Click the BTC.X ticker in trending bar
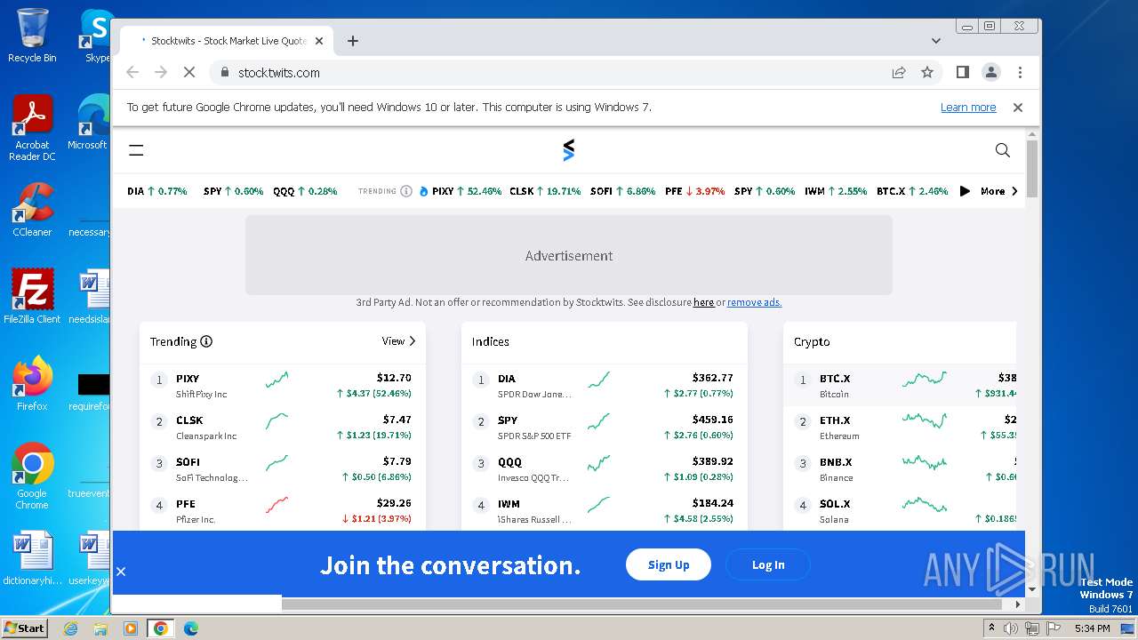 (912, 191)
